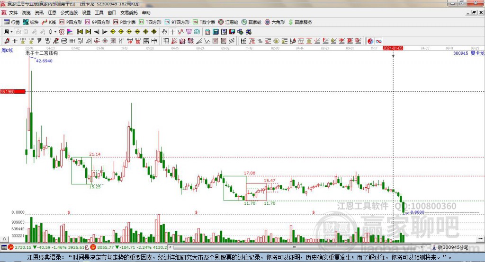Click the 权 adjusted-price icon
The image size is (485, 262).
[x=62, y=32]
